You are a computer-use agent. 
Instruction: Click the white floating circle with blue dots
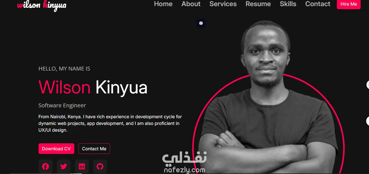(368, 85)
